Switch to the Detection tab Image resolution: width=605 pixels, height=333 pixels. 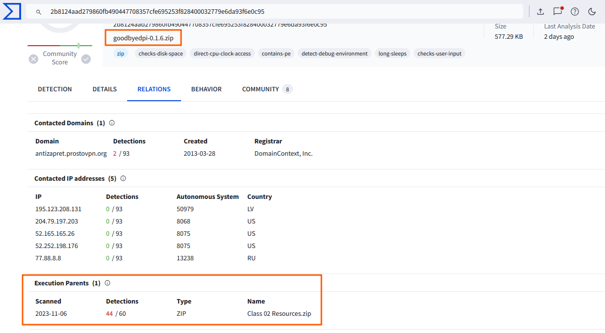point(55,89)
